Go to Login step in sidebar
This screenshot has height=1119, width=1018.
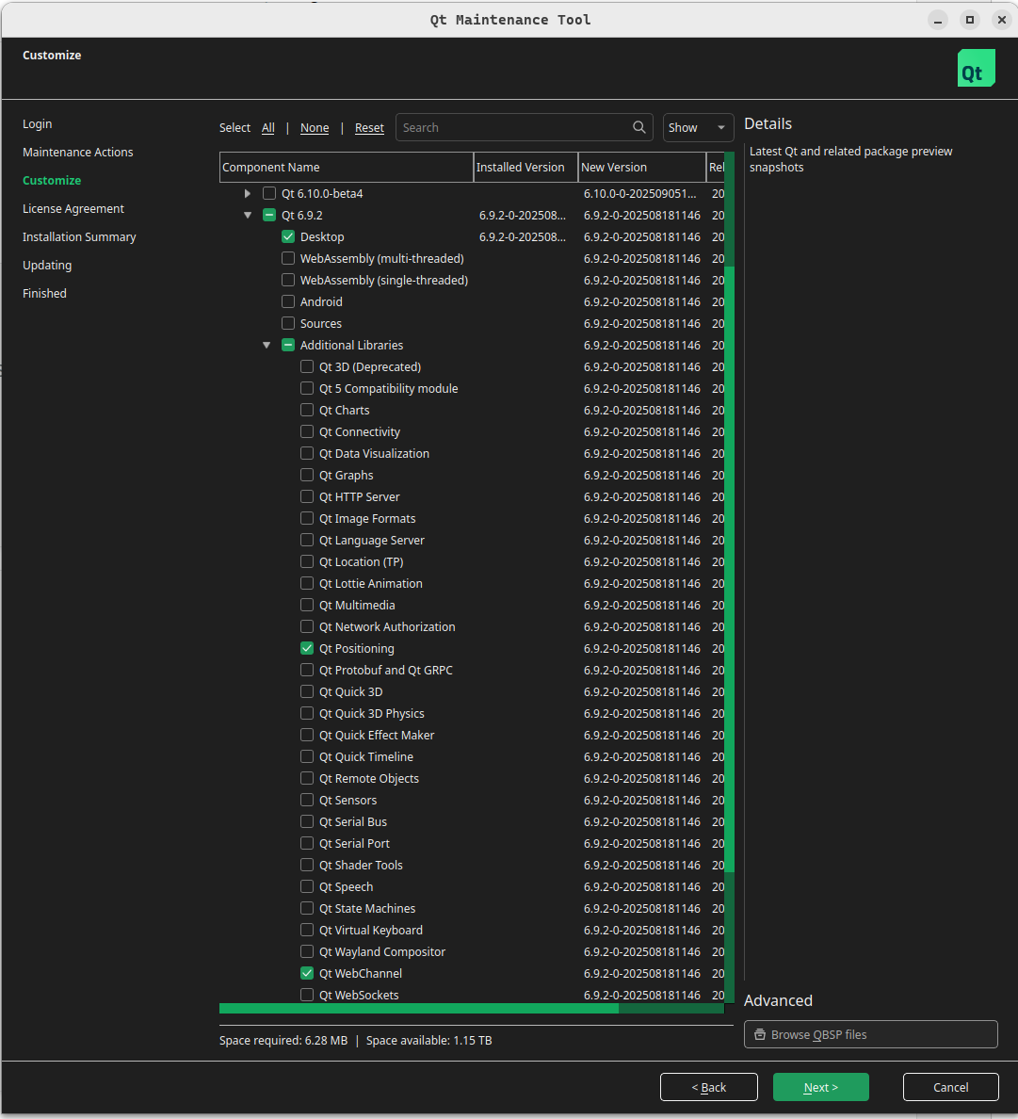pyautogui.click(x=37, y=123)
